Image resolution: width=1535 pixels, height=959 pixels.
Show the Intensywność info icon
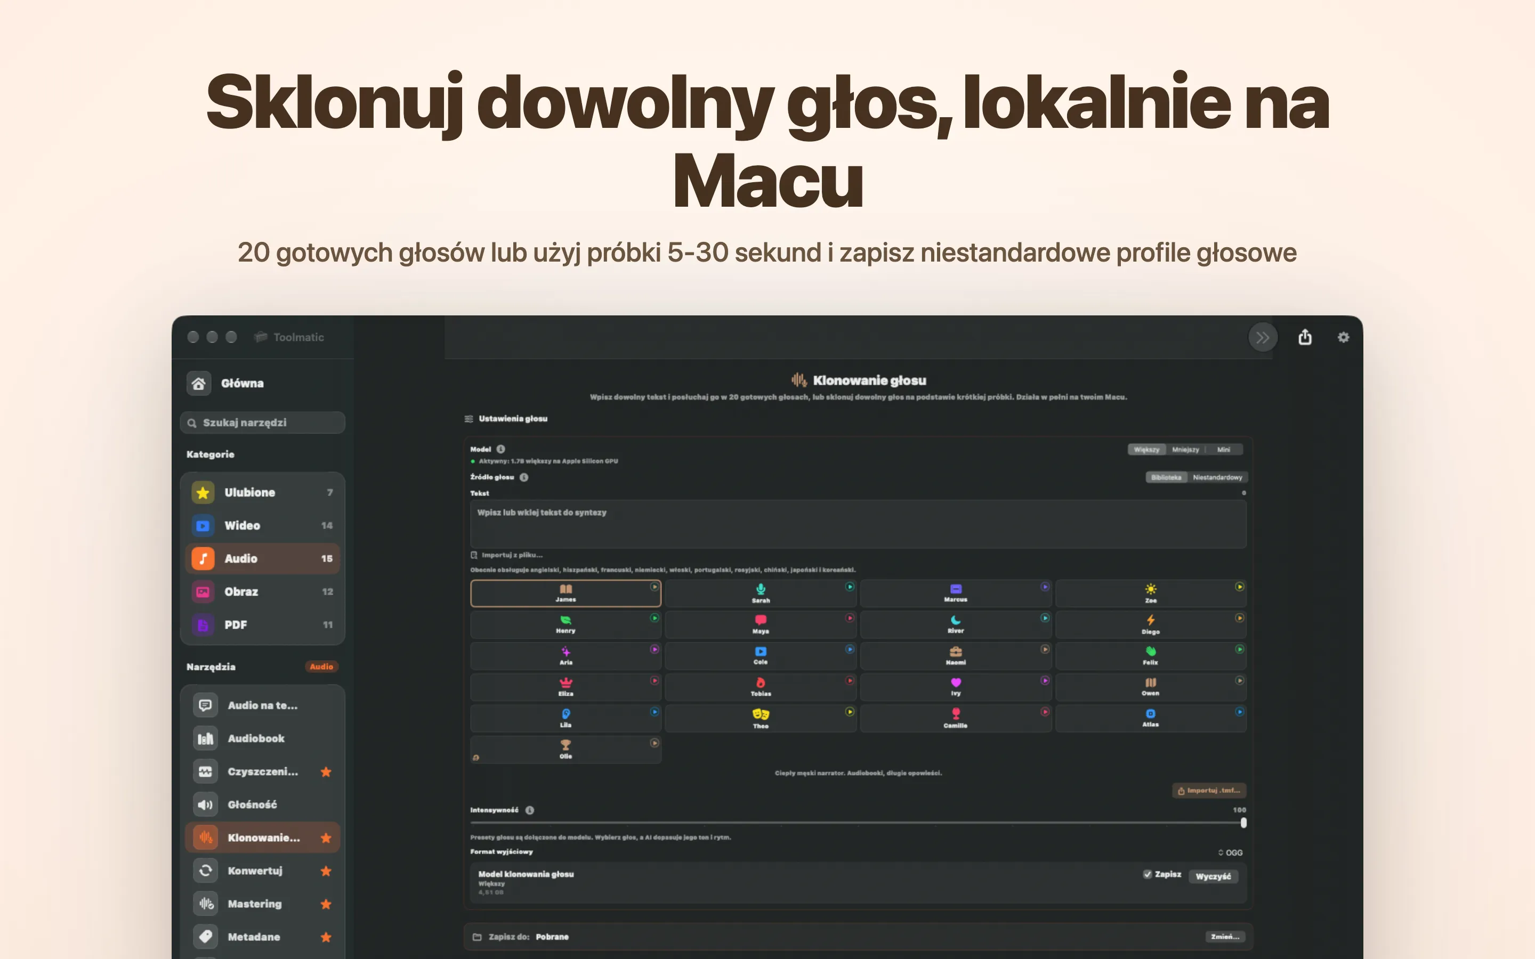530,810
